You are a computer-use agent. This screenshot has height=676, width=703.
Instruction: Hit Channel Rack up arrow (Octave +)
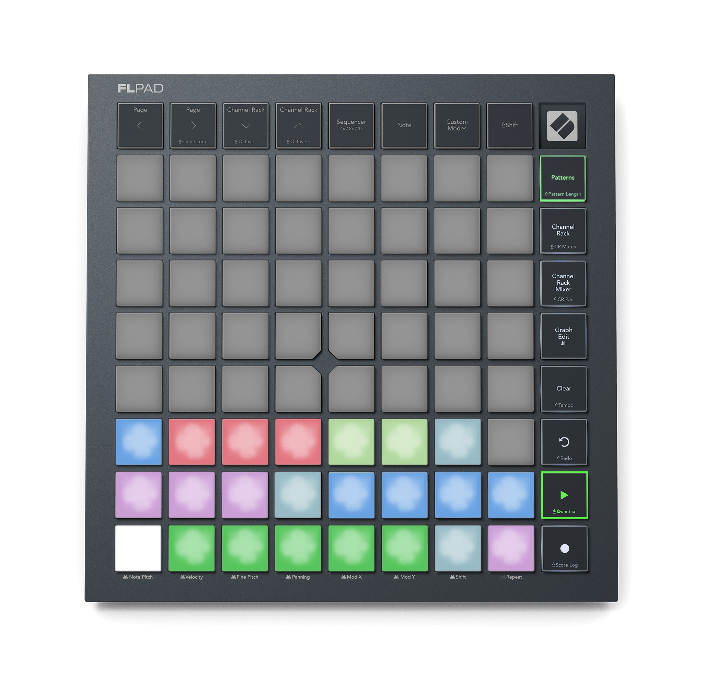coord(298,126)
